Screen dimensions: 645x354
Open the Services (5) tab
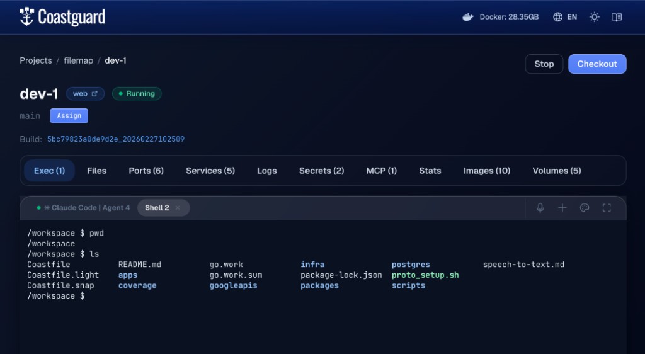tap(210, 171)
